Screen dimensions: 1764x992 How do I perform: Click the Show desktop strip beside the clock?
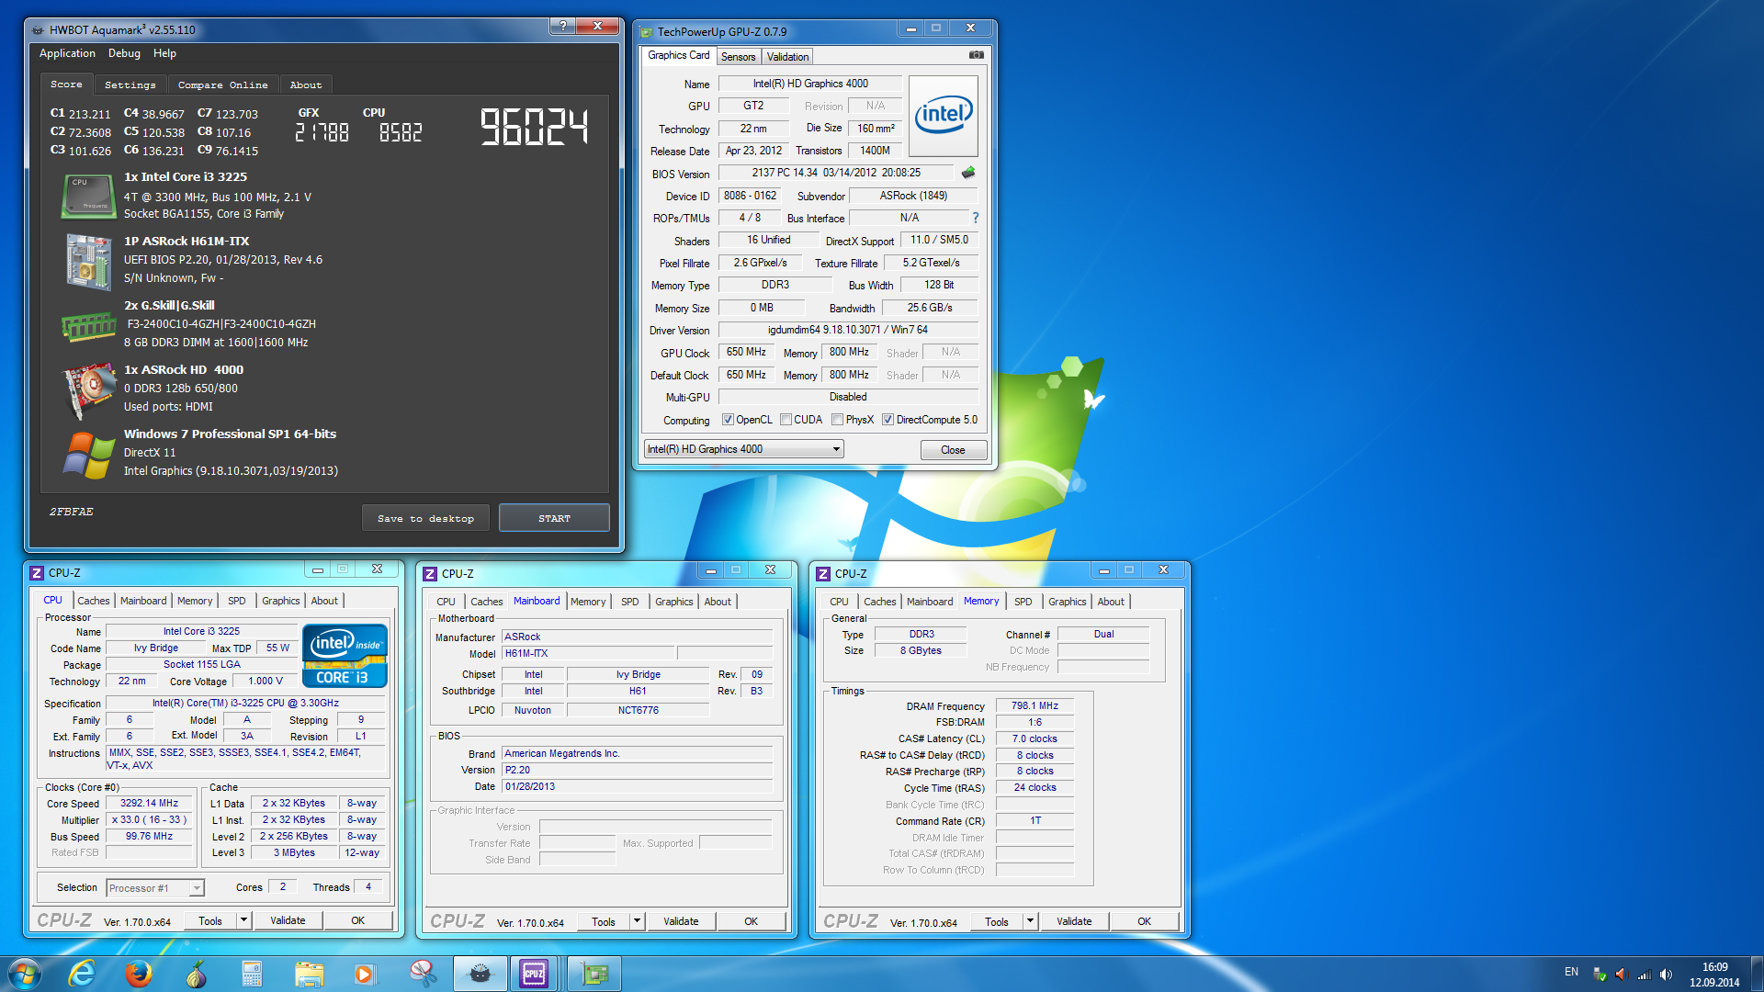pos(1757,974)
